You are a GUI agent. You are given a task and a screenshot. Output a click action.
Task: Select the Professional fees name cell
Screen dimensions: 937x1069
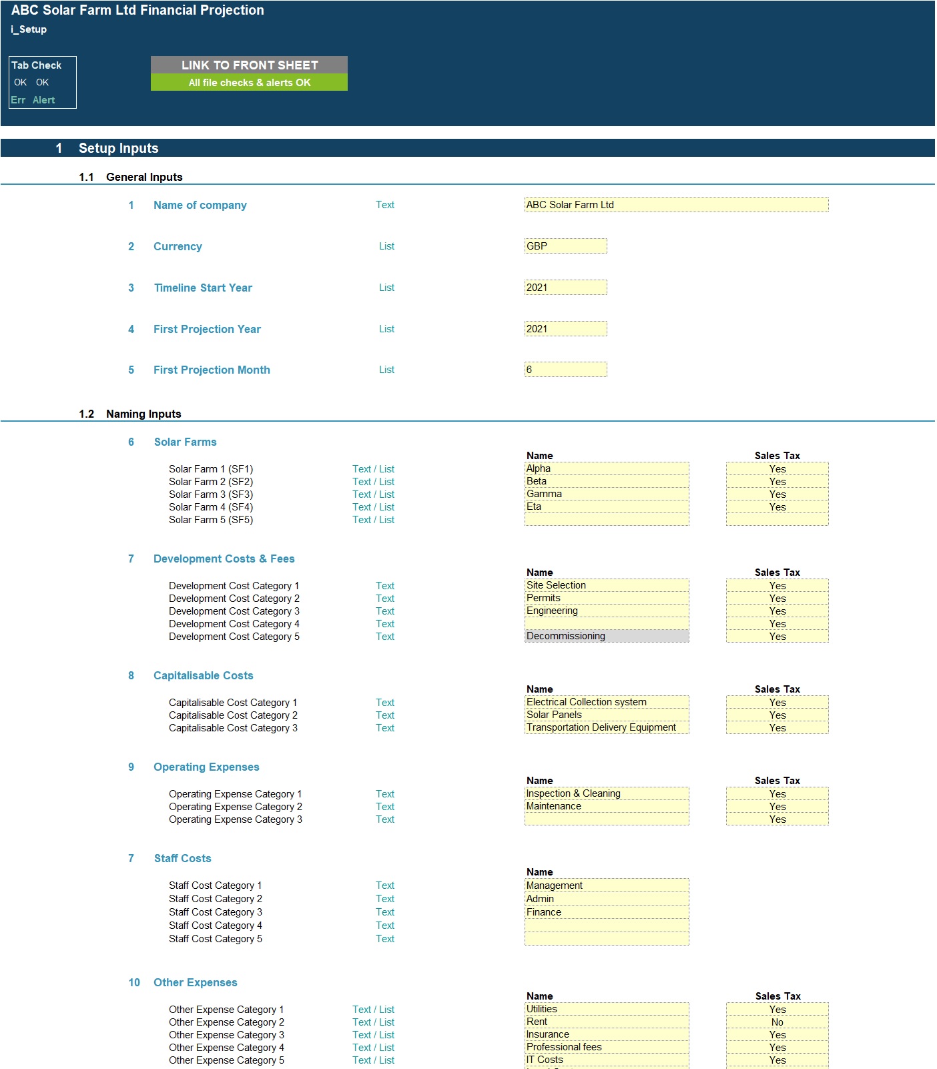click(x=607, y=1047)
